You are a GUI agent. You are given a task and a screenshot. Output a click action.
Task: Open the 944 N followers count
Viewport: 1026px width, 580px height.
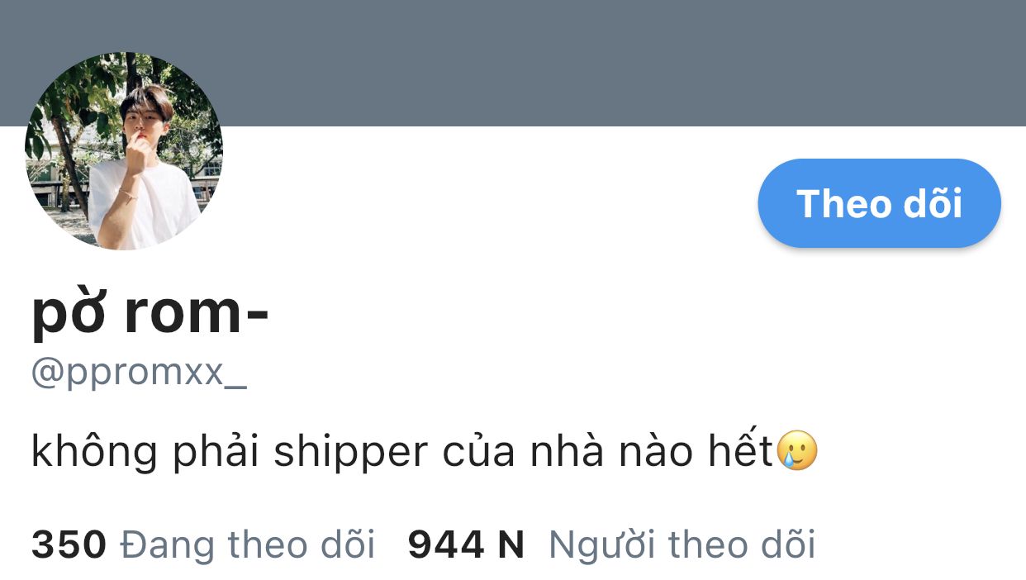tap(467, 545)
